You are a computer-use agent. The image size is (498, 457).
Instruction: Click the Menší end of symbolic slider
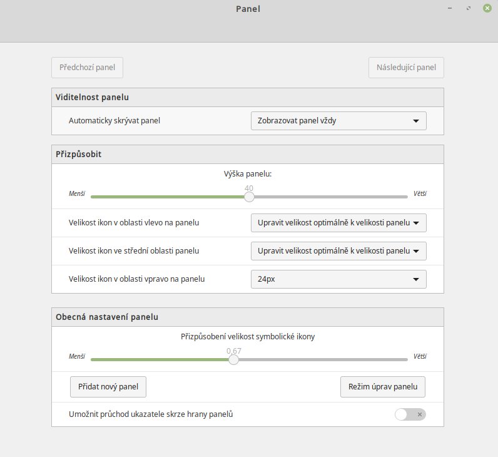[77, 356]
